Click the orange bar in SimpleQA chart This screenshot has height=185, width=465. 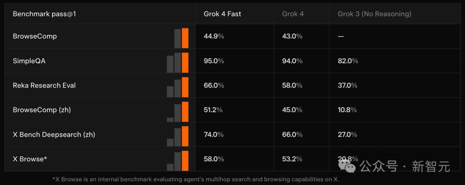click(x=185, y=62)
